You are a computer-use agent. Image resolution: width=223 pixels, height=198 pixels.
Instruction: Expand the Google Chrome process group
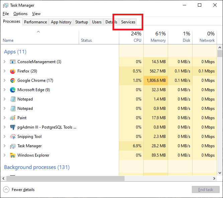click(x=4, y=80)
